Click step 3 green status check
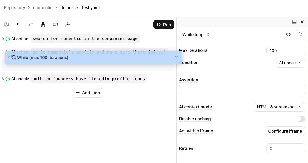The height and width of the screenshot is (163, 308). coord(8,79)
